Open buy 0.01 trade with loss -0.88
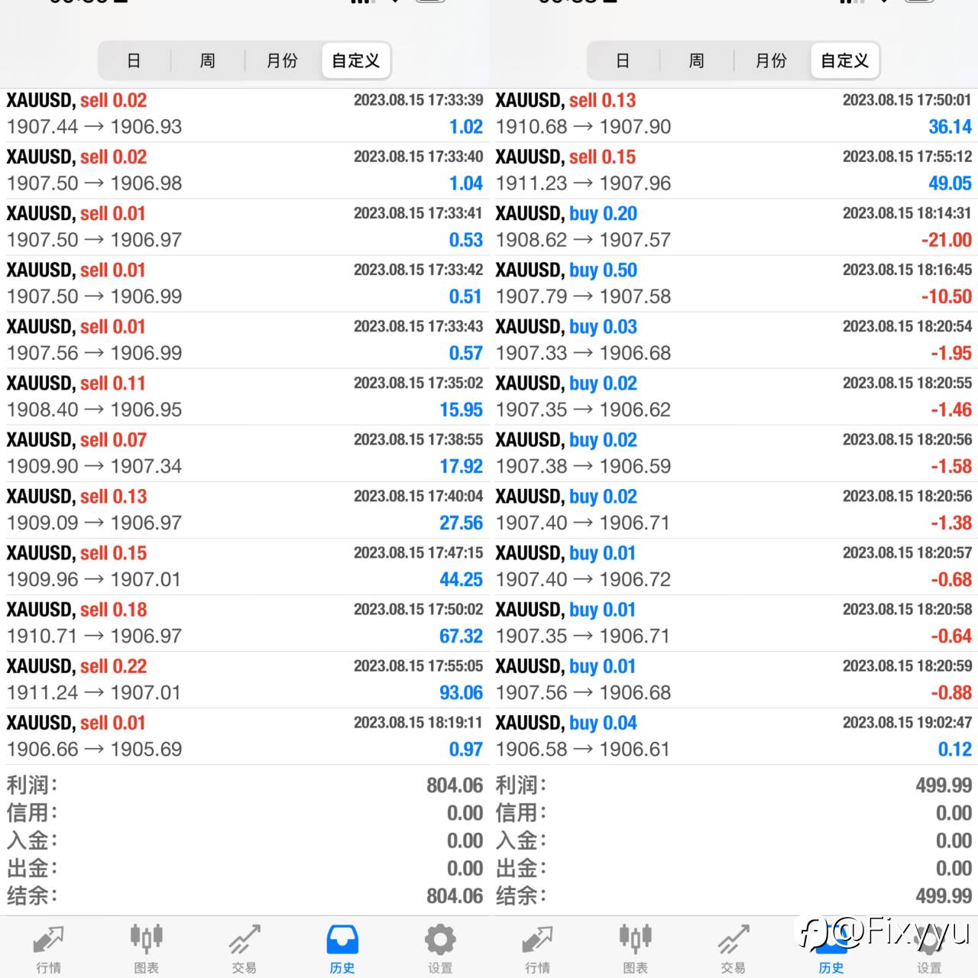 click(x=733, y=679)
